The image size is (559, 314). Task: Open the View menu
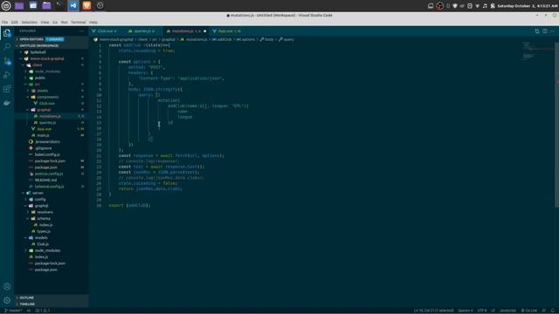(45, 22)
